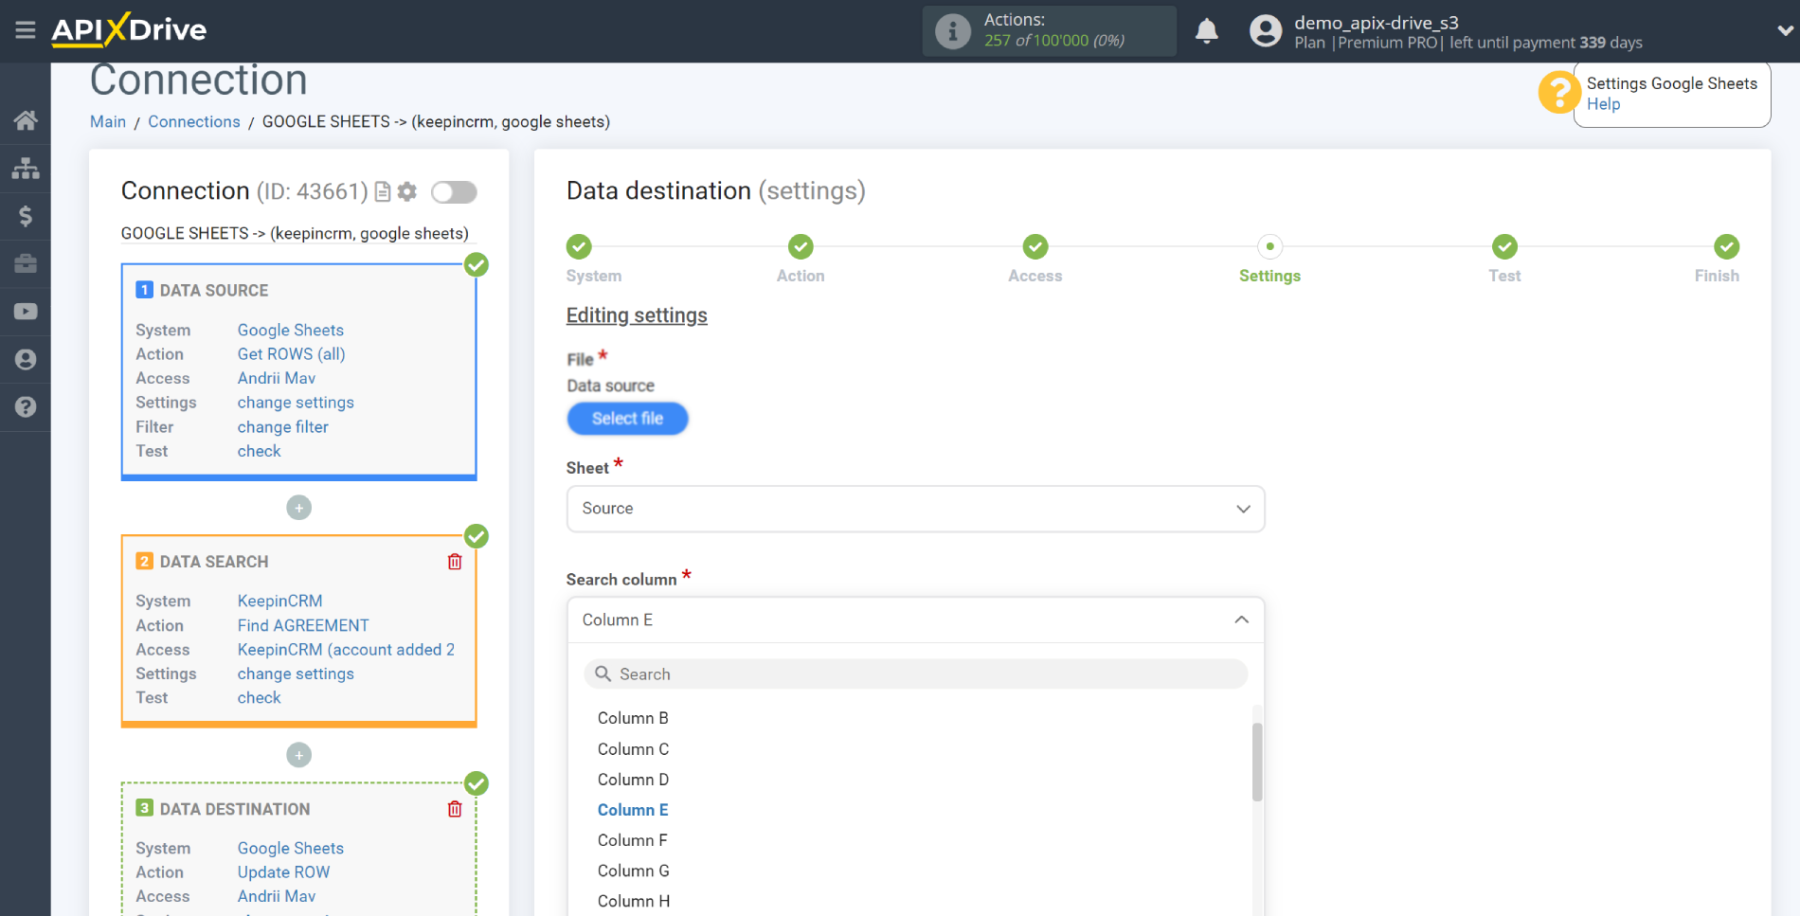Viewport: 1800px width, 916px height.
Task: Open the billing dollar sidebar icon
Action: [26, 216]
